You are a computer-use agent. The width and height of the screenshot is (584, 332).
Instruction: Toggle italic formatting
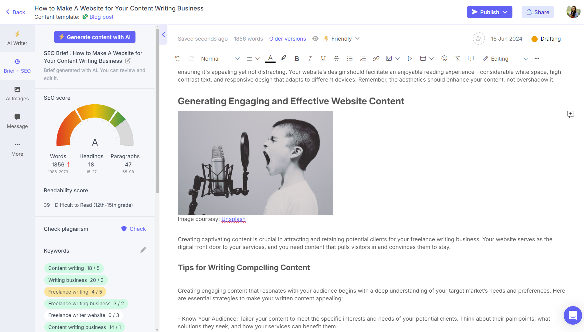(x=310, y=58)
